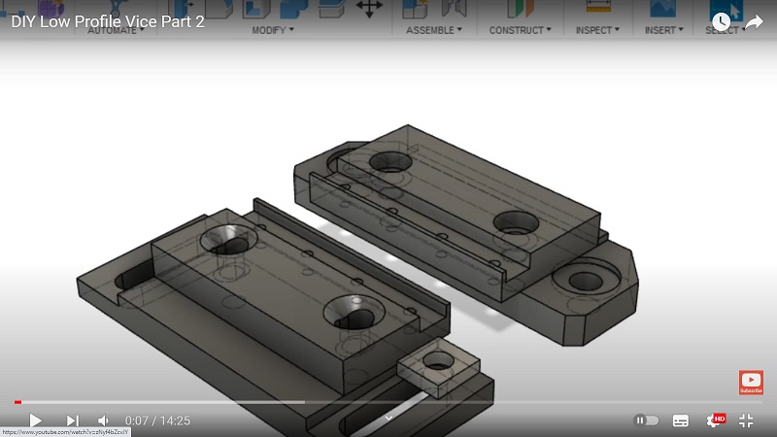The width and height of the screenshot is (777, 437).
Task: Click the 0:07 / 14:25 time display
Action: pos(157,420)
